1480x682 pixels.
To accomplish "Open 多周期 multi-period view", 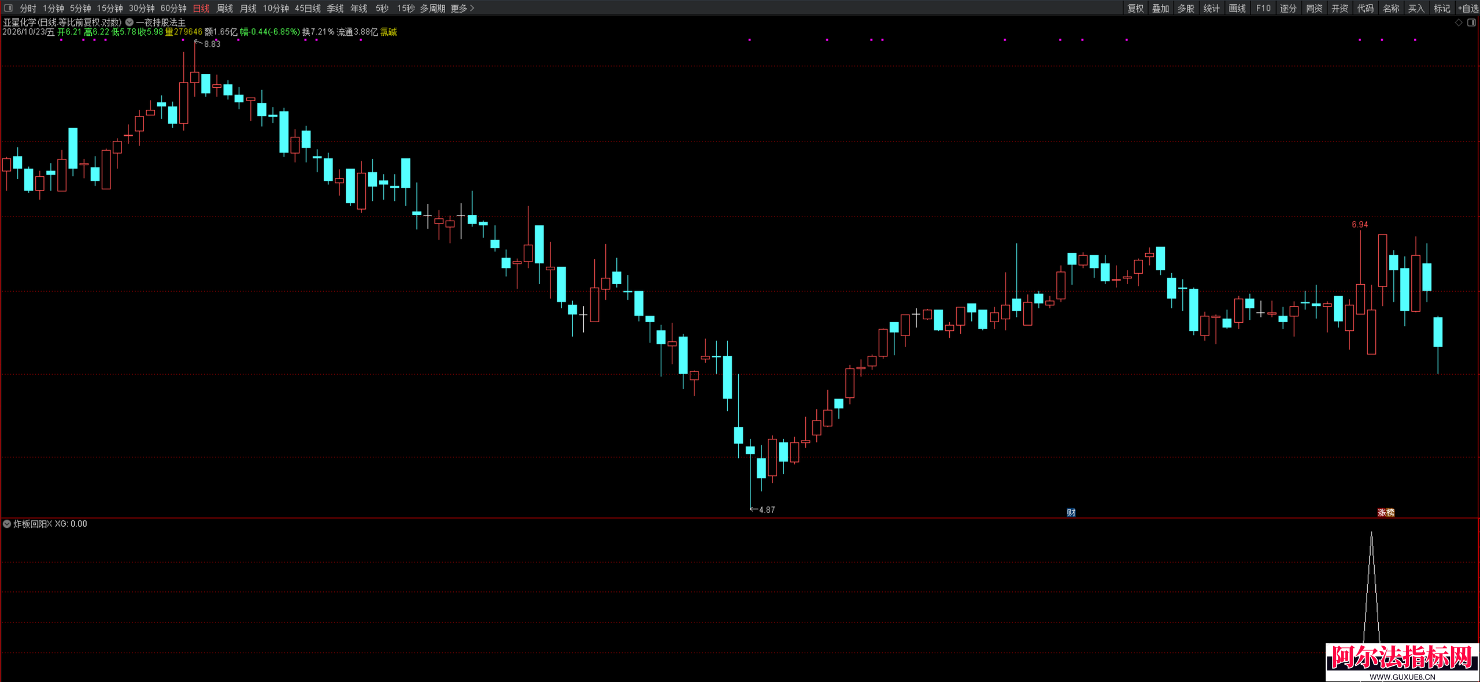I will coord(432,8).
